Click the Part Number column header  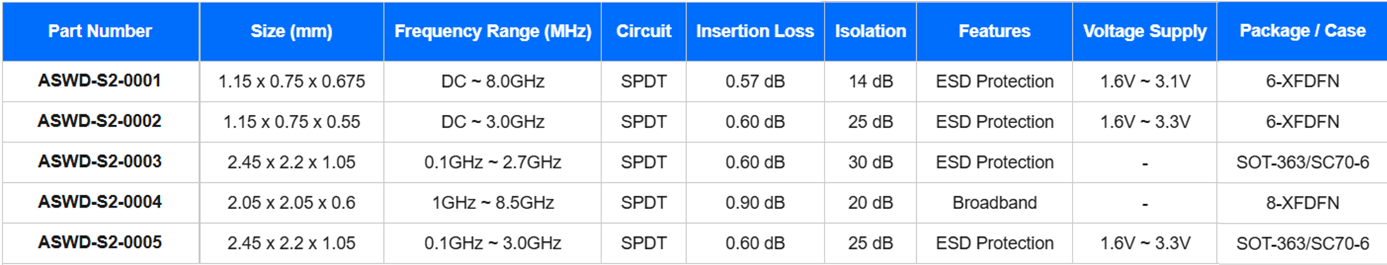[x=100, y=31]
